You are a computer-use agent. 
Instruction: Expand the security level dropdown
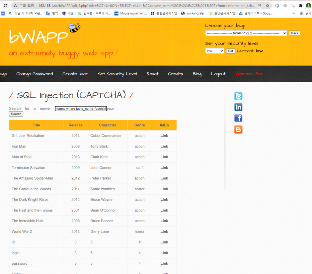214,51
